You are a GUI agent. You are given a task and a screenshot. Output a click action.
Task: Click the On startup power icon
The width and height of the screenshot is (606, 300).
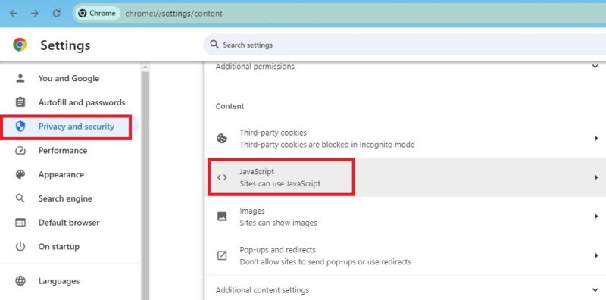coord(20,246)
